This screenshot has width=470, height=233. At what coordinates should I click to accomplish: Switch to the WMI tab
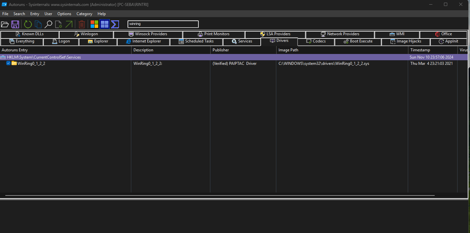pyautogui.click(x=397, y=34)
